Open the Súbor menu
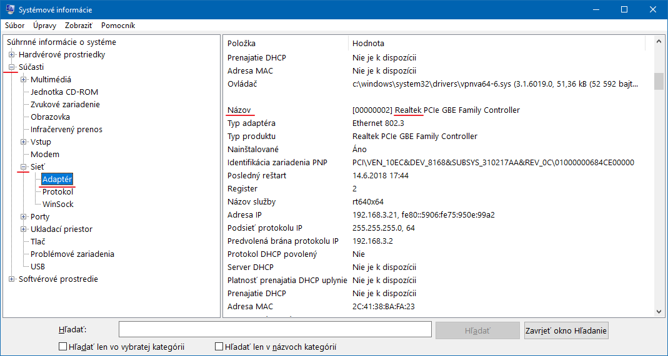 15,26
